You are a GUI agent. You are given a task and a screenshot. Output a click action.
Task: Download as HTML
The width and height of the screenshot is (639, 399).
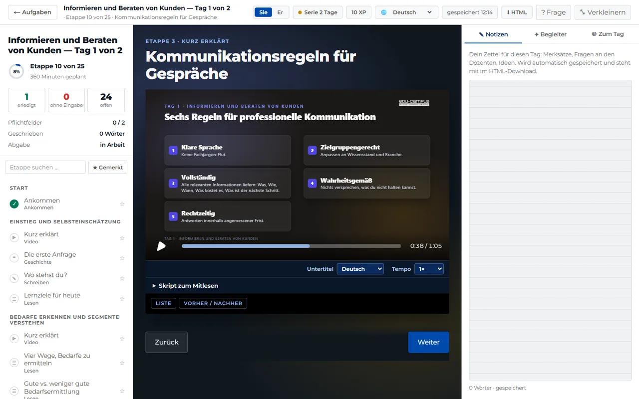pos(517,12)
